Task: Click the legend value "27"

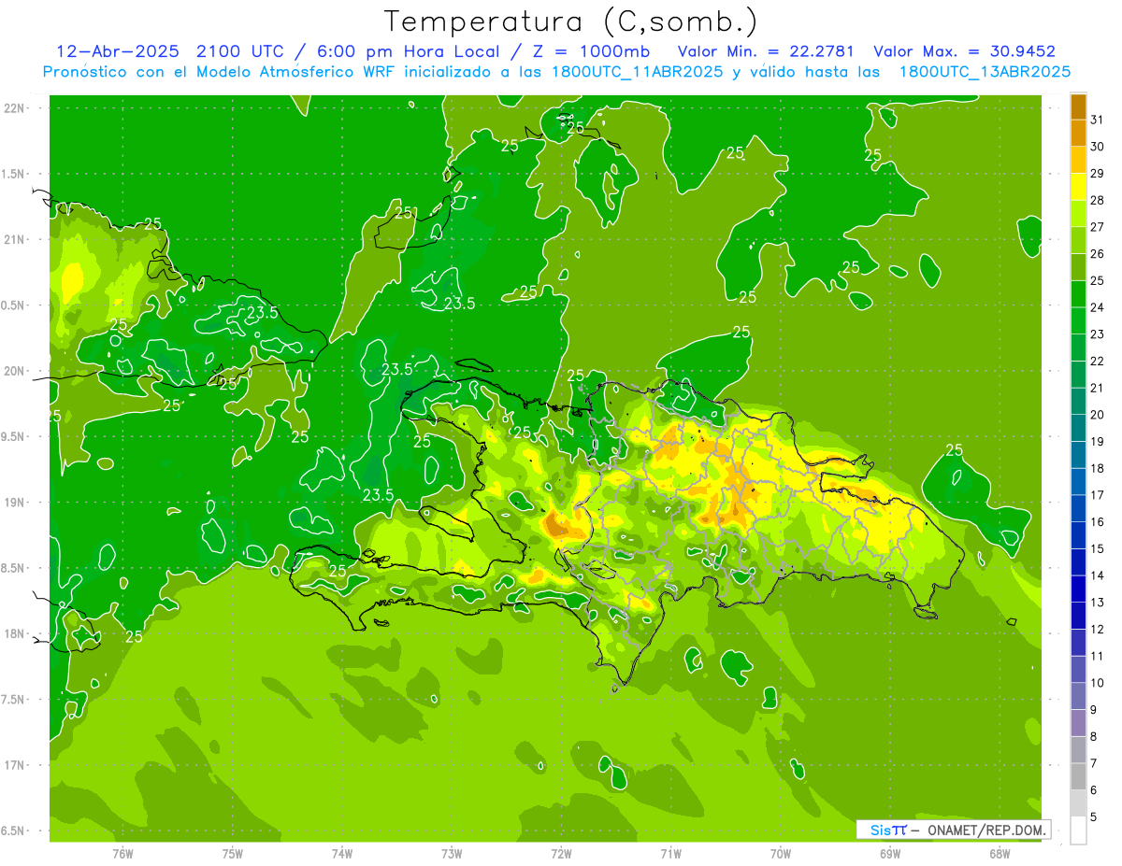Action: pos(1097,227)
